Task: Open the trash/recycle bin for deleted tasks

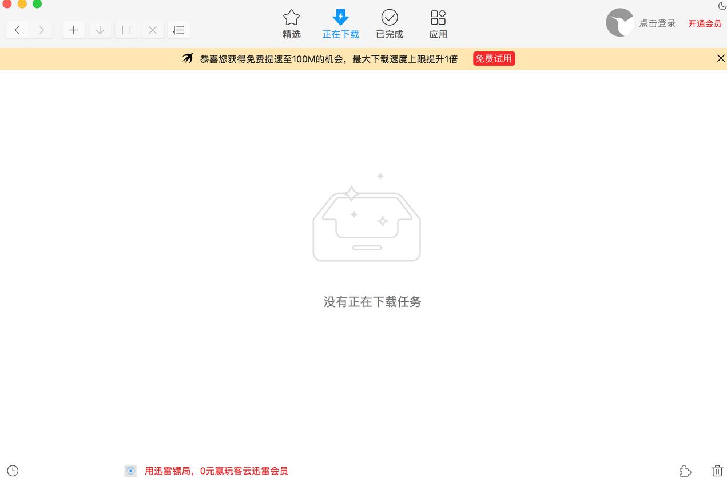Action: pyautogui.click(x=717, y=471)
